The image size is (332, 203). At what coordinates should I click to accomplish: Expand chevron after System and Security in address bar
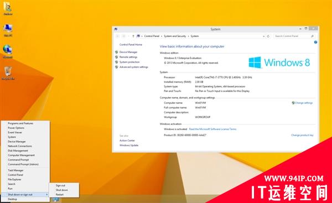point(188,37)
